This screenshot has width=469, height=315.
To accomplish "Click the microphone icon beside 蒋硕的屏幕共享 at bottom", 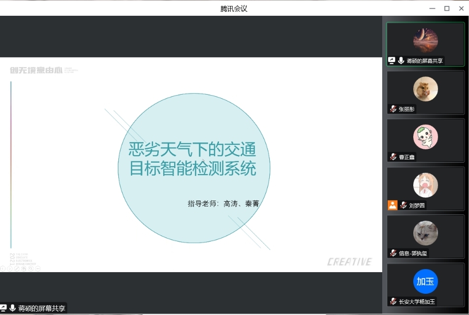I will click(x=12, y=308).
